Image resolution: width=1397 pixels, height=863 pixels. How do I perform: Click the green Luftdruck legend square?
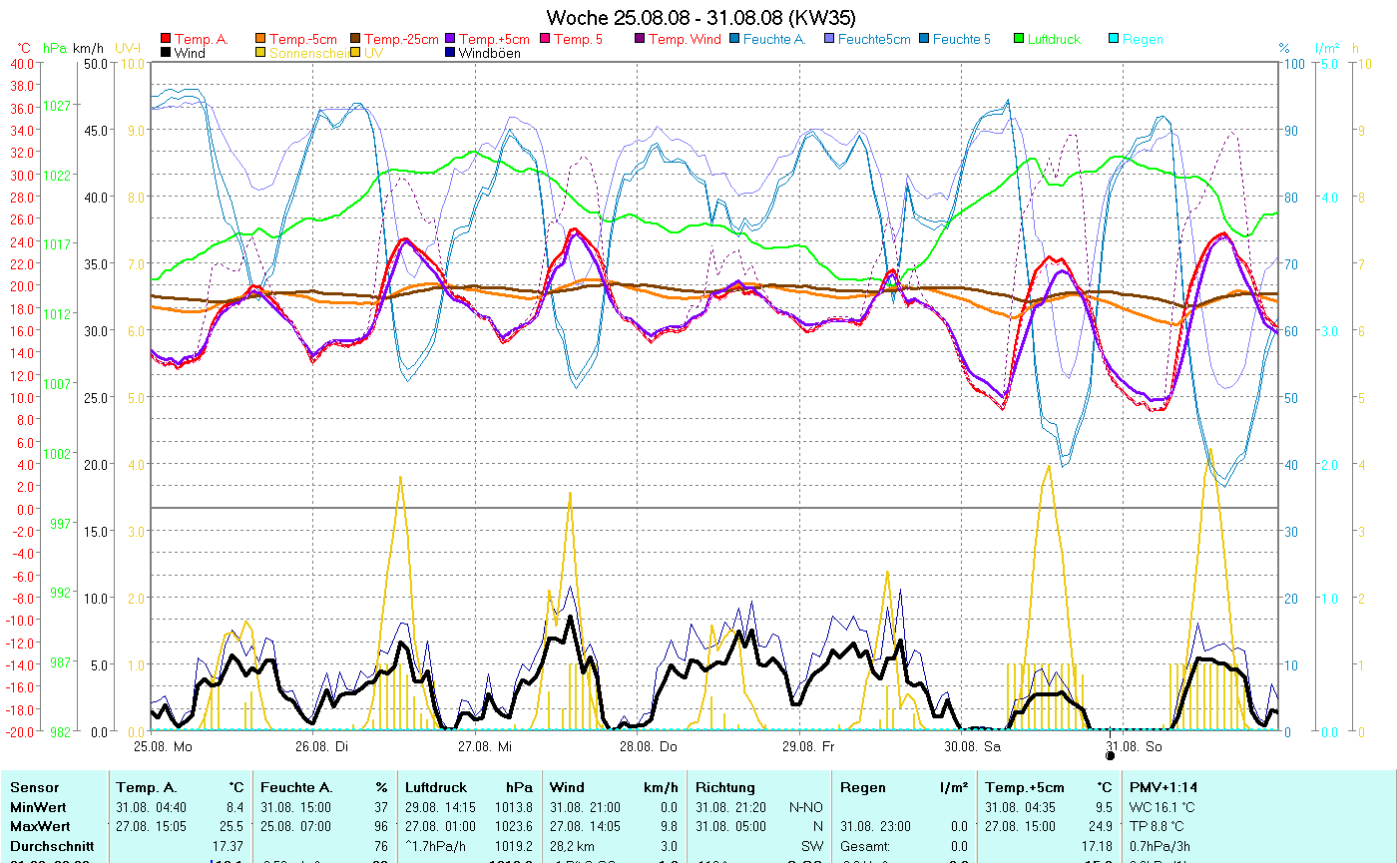[x=1020, y=40]
